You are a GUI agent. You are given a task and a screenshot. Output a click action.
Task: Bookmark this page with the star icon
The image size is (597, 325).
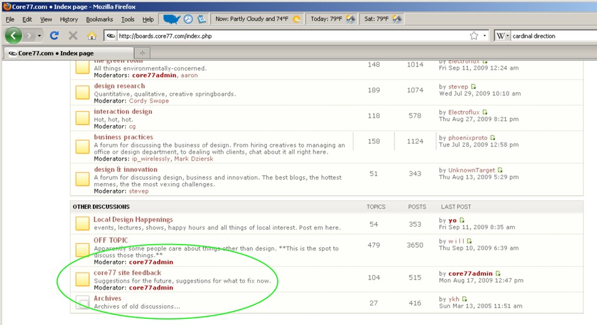[474, 35]
